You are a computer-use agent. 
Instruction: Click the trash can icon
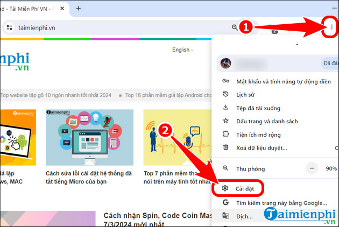(225, 147)
